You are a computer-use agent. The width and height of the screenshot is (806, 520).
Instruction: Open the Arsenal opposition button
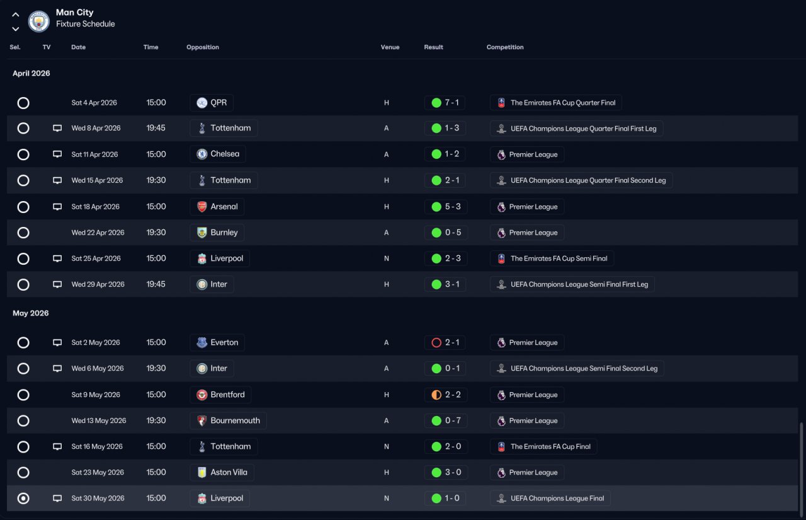pos(217,207)
